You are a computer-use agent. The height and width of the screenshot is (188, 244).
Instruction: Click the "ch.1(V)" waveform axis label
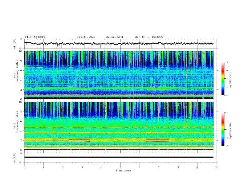[x=15, y=44]
